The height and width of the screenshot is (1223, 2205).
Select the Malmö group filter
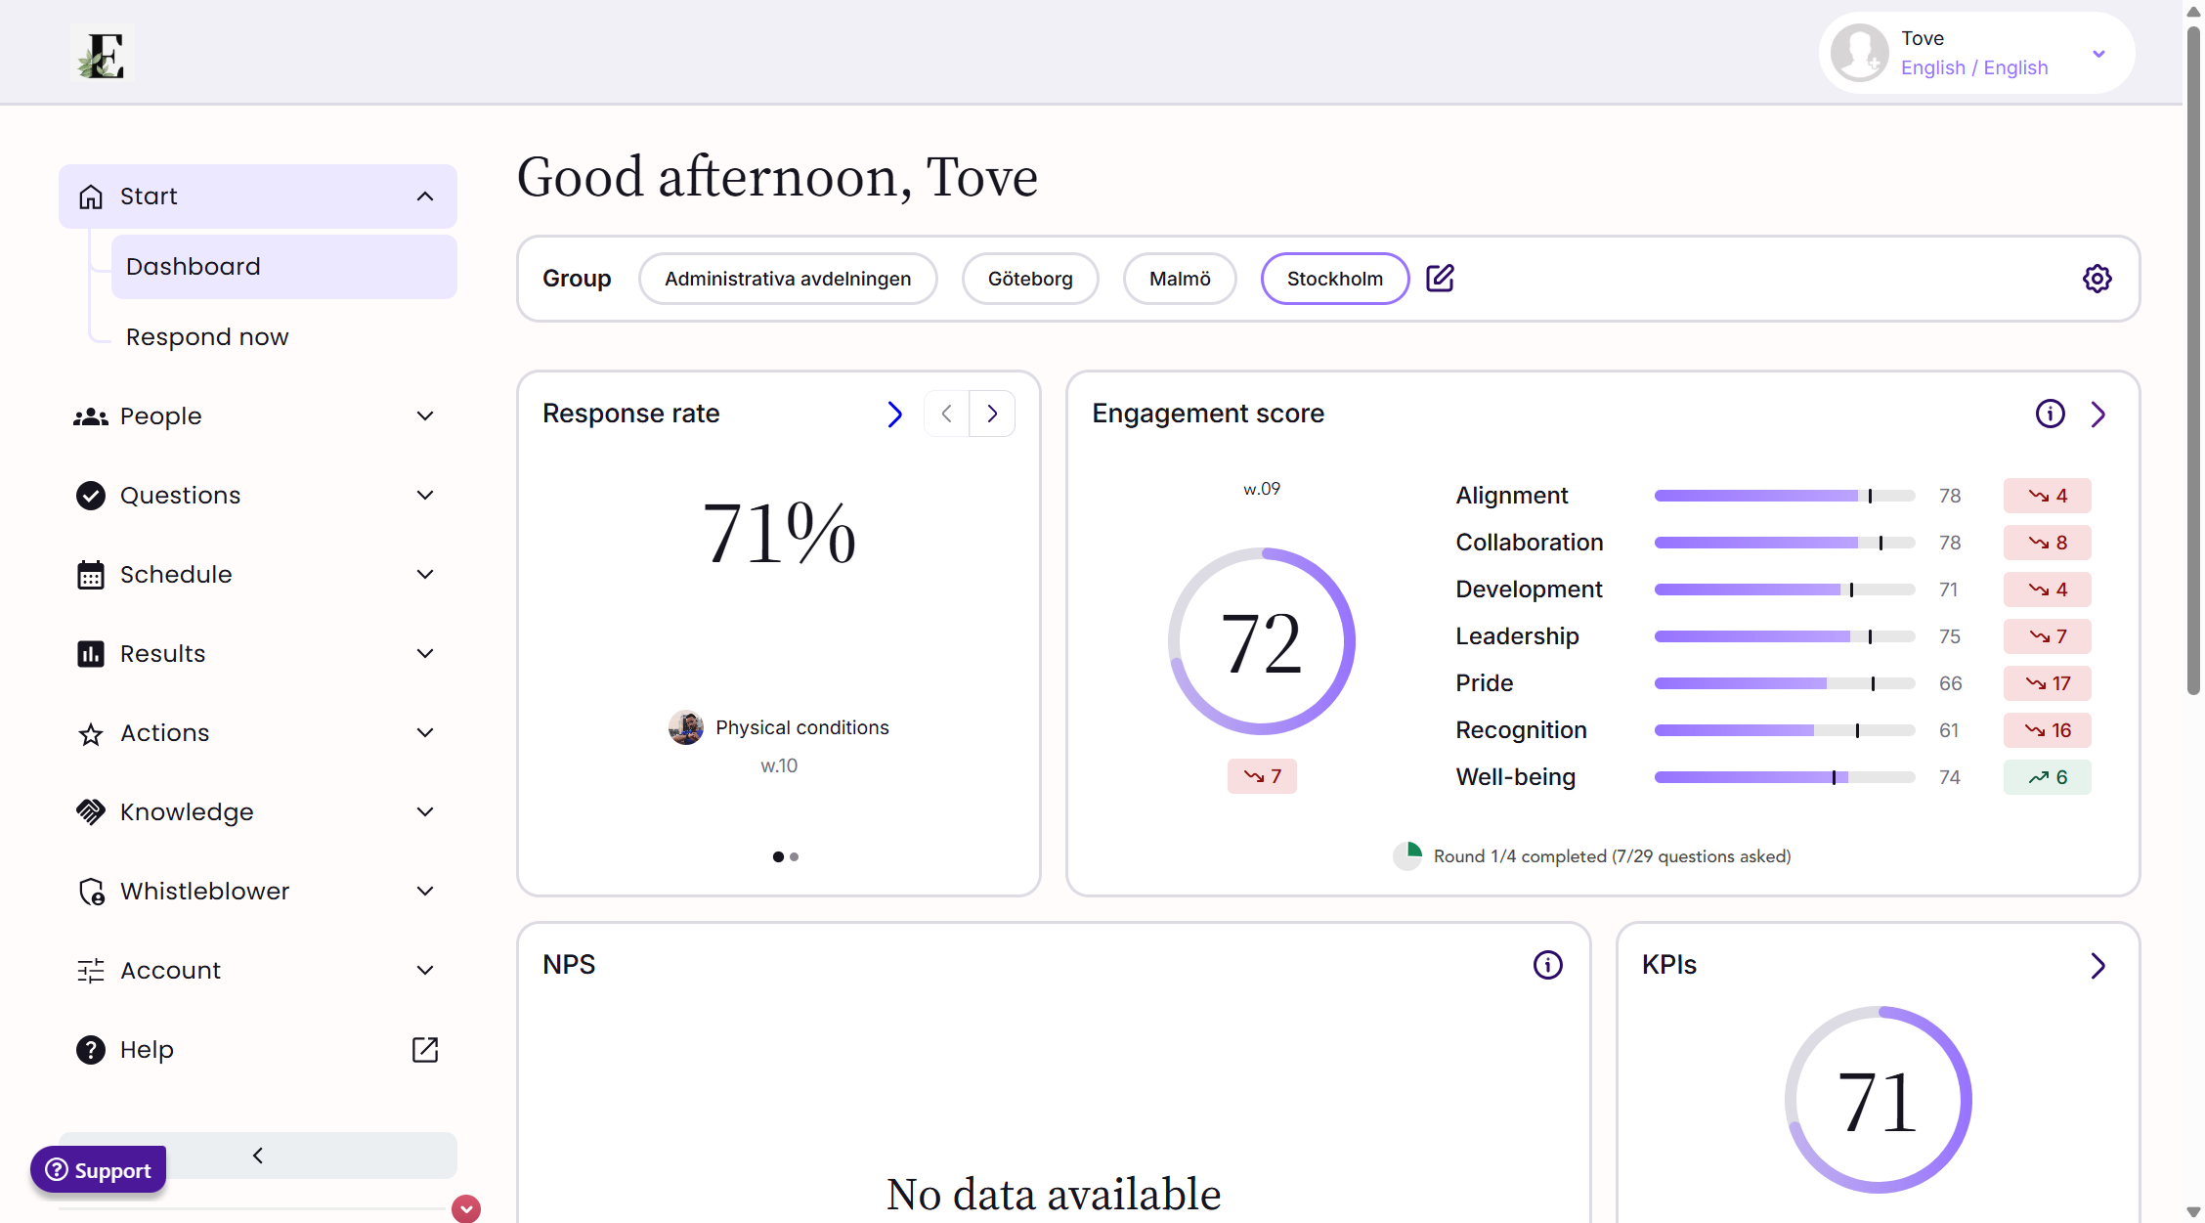(x=1179, y=279)
